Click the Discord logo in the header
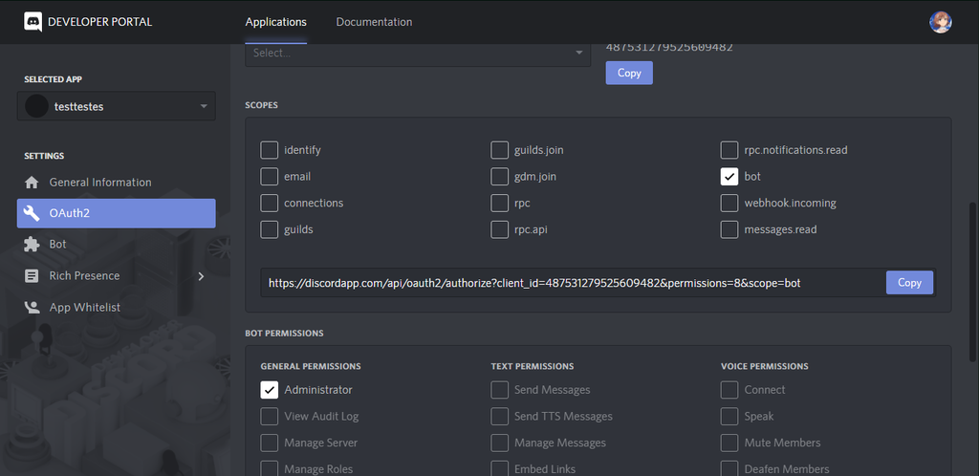 [33, 22]
